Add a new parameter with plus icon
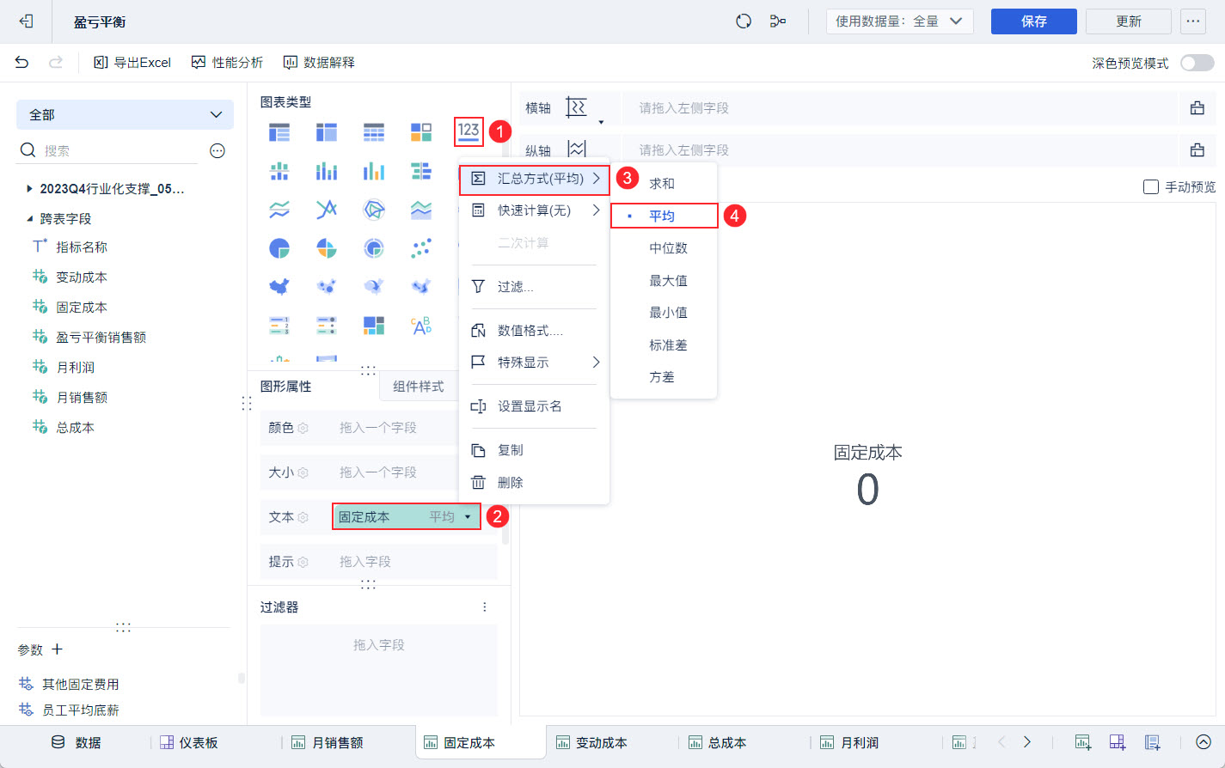The height and width of the screenshot is (768, 1225). pos(58,649)
